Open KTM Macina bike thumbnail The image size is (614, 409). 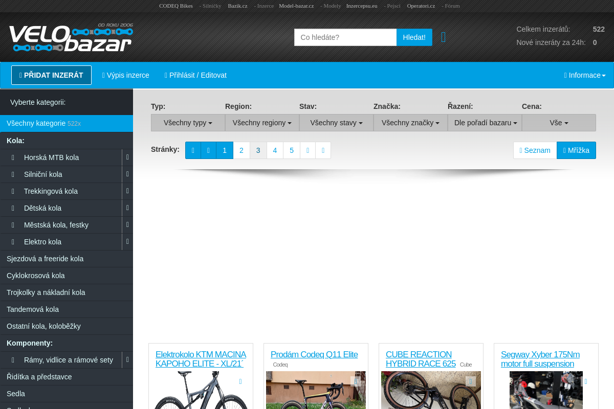[x=201, y=390]
